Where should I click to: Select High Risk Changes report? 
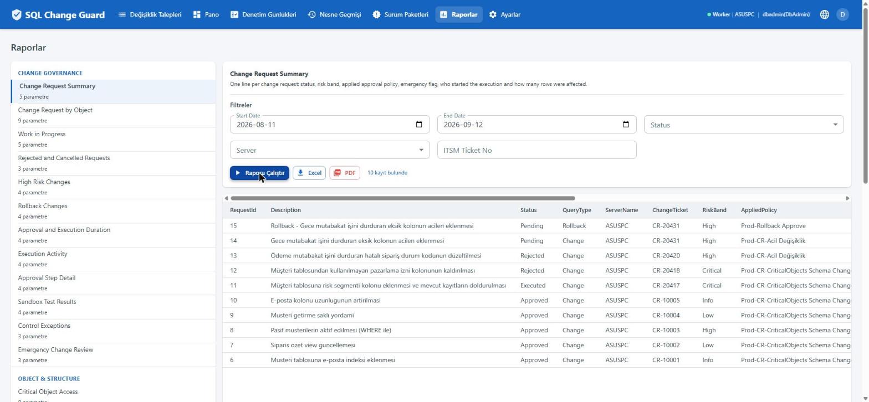tap(113, 187)
